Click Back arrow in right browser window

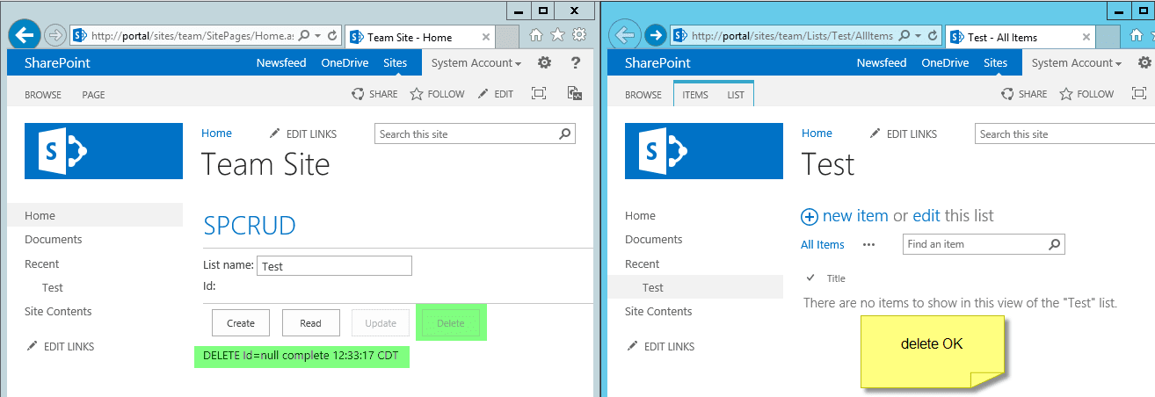click(x=625, y=35)
